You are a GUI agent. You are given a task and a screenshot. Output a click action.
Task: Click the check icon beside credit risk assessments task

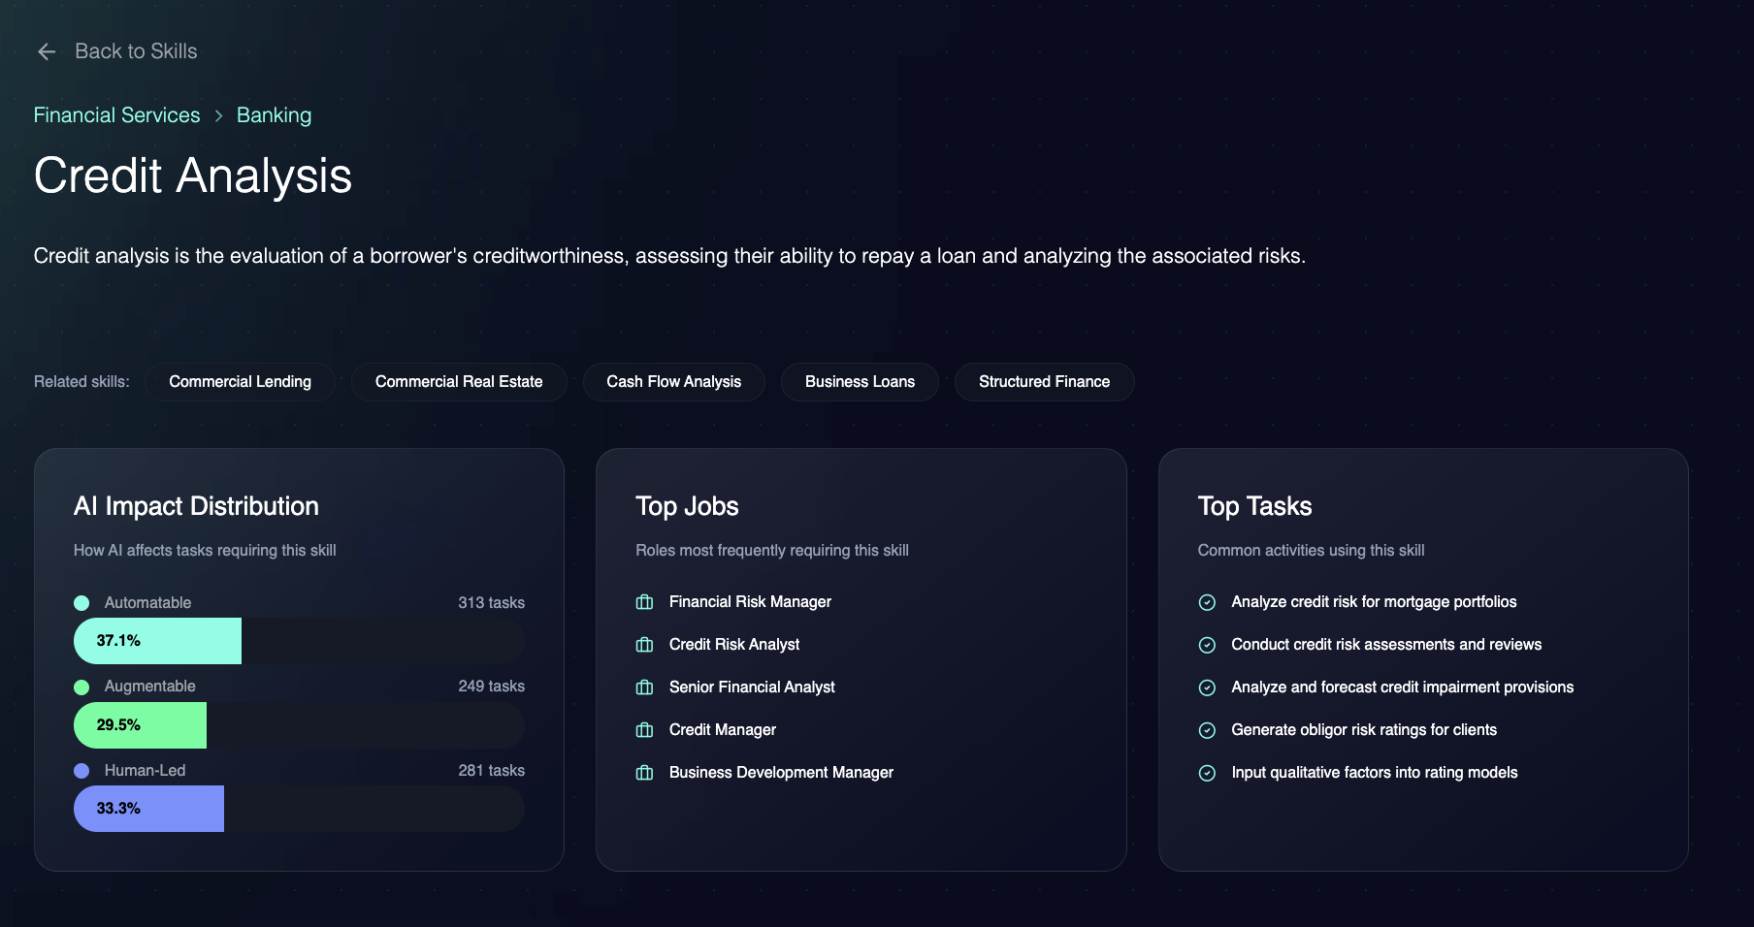click(1207, 645)
